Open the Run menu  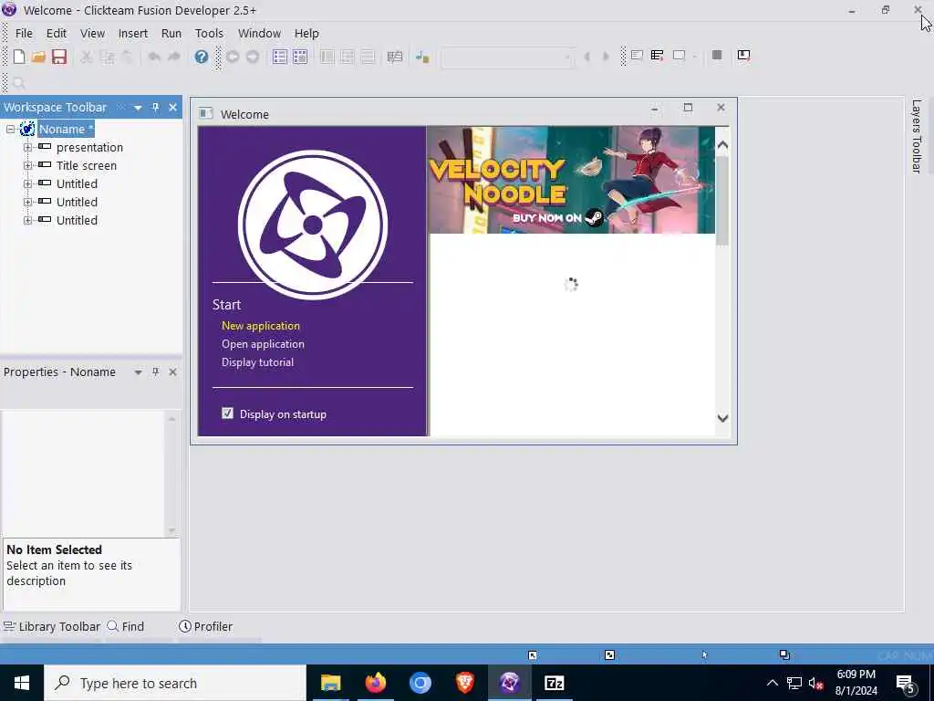(171, 34)
